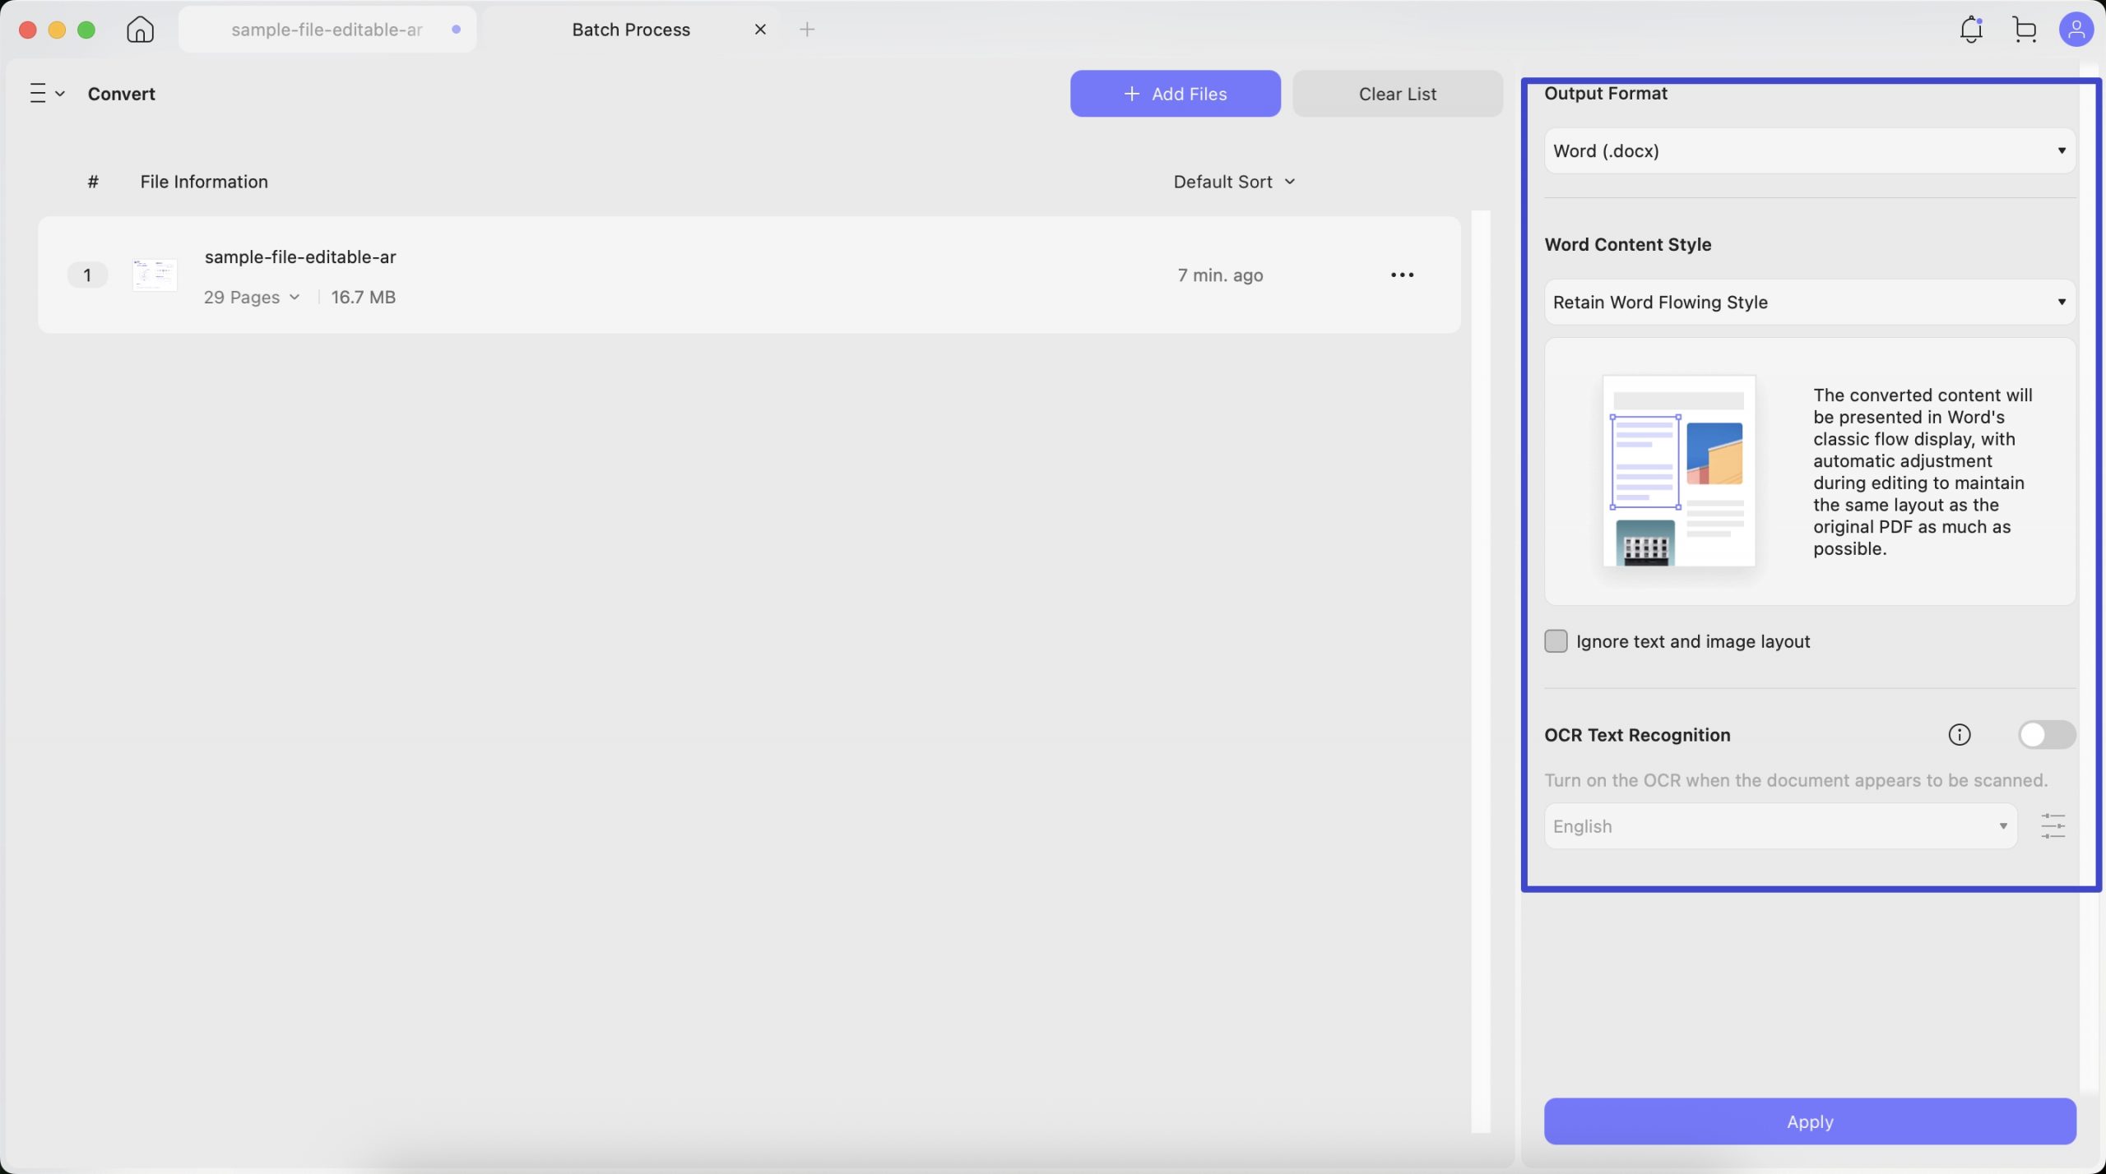Expand the 29 Pages range selector

(252, 298)
